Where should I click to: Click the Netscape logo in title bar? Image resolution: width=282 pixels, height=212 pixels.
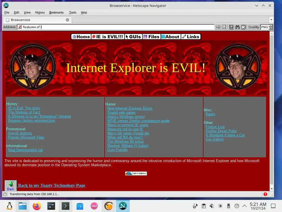(6, 6)
